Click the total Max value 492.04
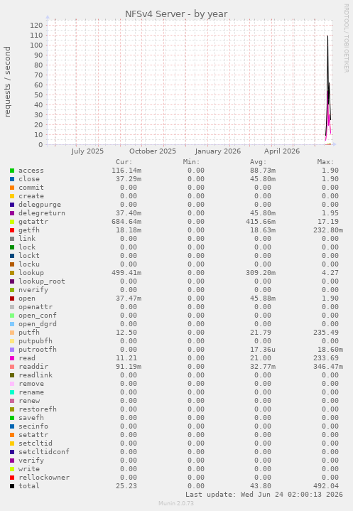The image size is (353, 511). pos(330,486)
